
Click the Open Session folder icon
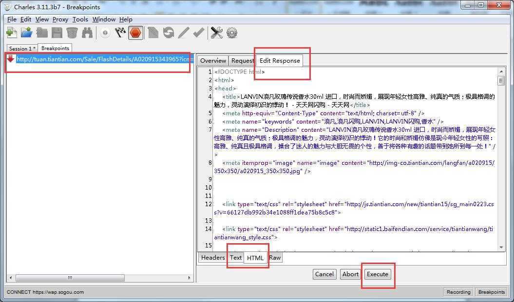point(26,33)
